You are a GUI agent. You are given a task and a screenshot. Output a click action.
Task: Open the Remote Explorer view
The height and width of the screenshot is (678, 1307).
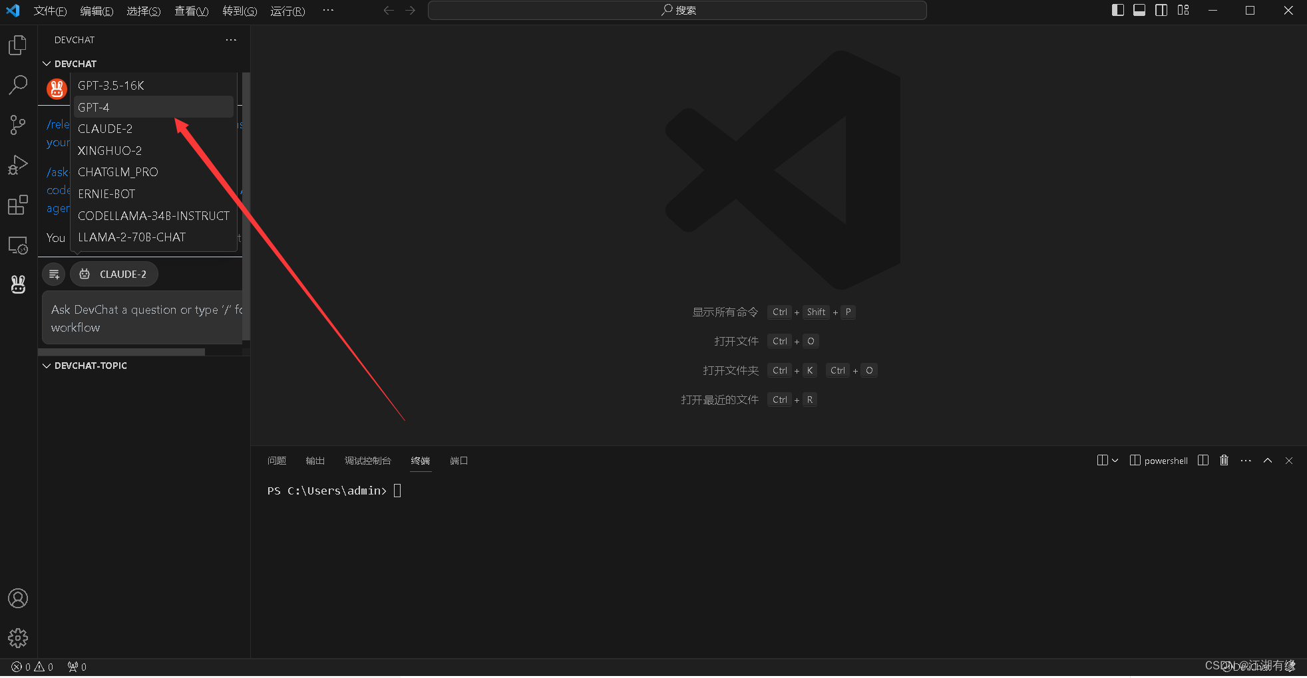[x=18, y=245]
